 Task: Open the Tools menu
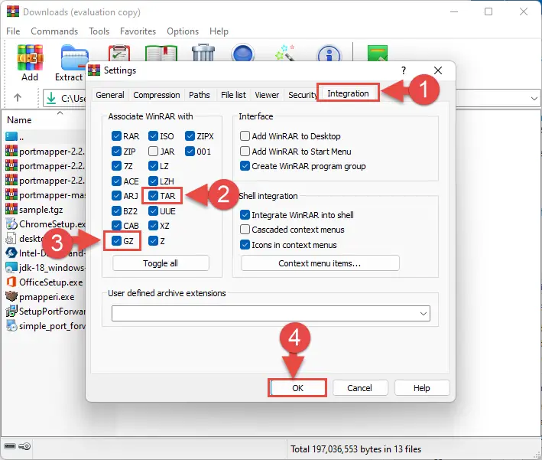click(99, 31)
